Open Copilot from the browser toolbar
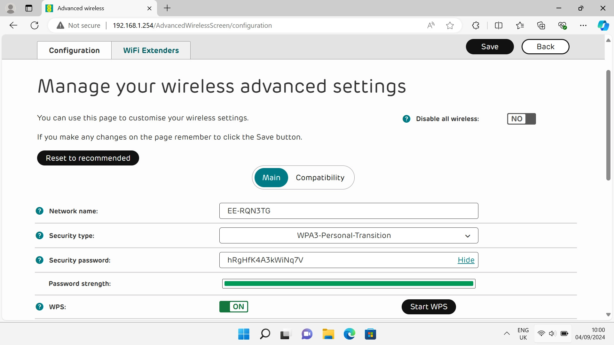 603,26
